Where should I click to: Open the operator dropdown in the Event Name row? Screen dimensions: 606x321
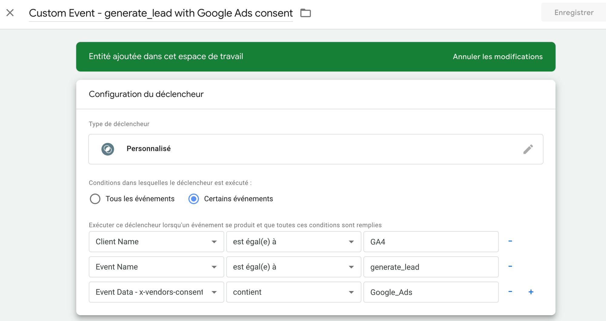(x=294, y=267)
